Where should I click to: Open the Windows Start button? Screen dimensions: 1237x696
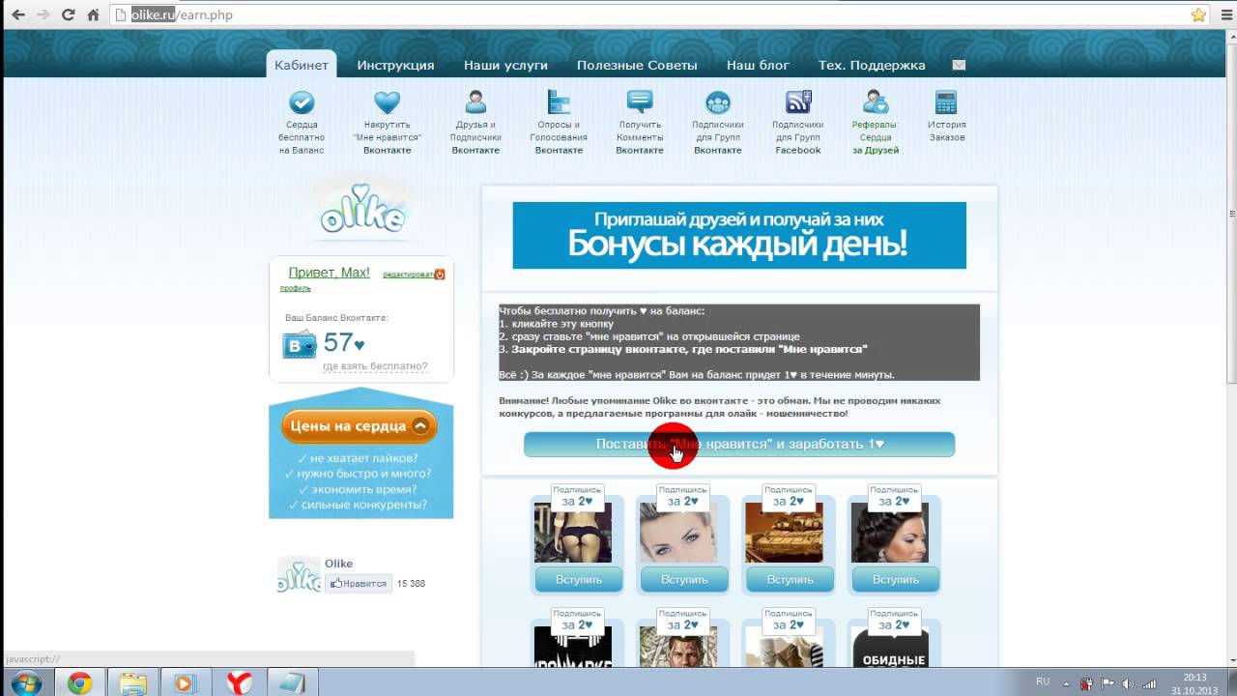[27, 682]
